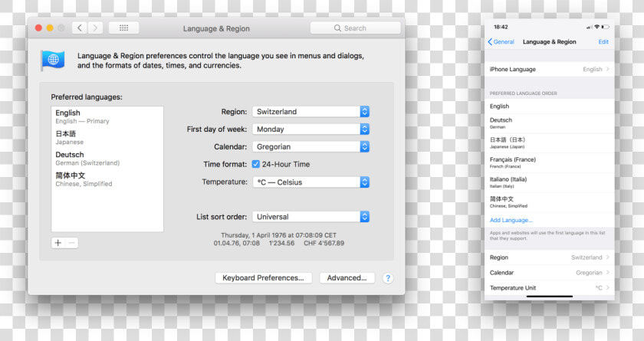The width and height of the screenshot is (644, 341).
Task: Tap Add Language... on iPhone
Action: 511,221
